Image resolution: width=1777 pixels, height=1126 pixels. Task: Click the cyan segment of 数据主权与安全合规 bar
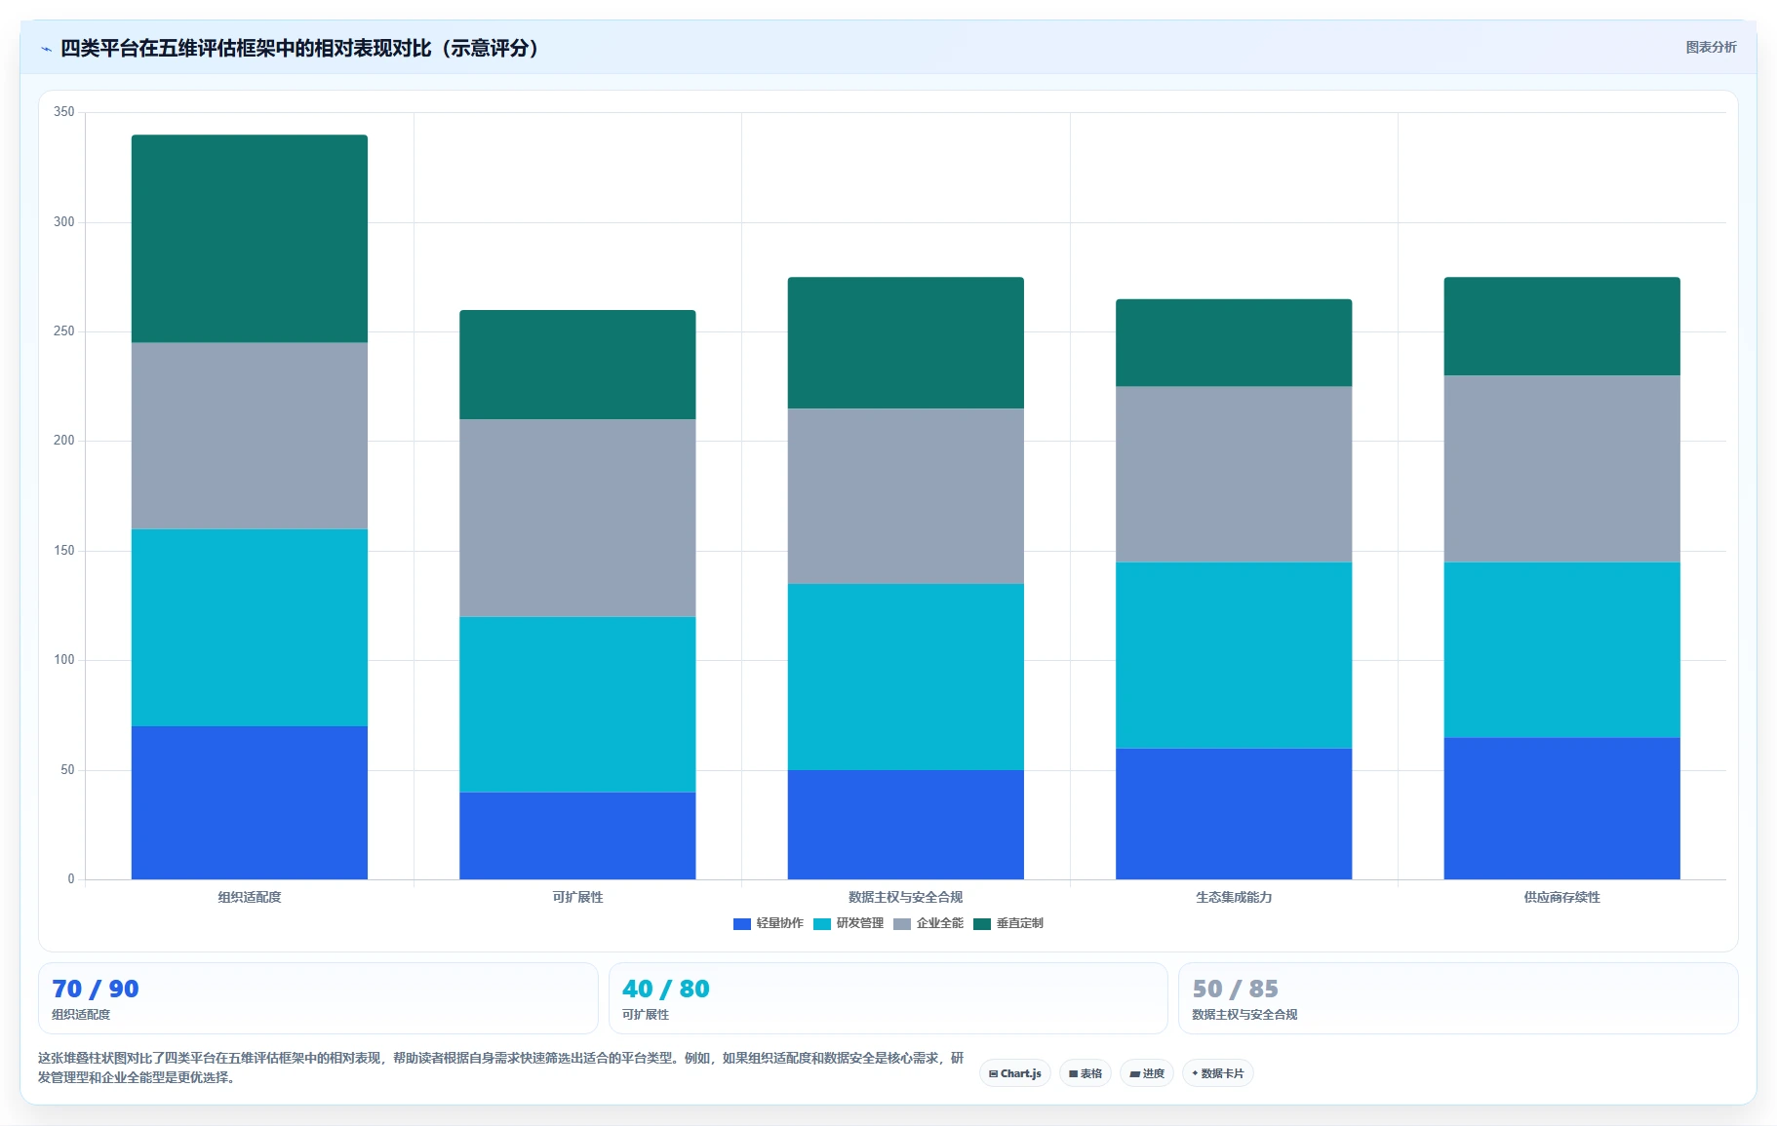[906, 677]
